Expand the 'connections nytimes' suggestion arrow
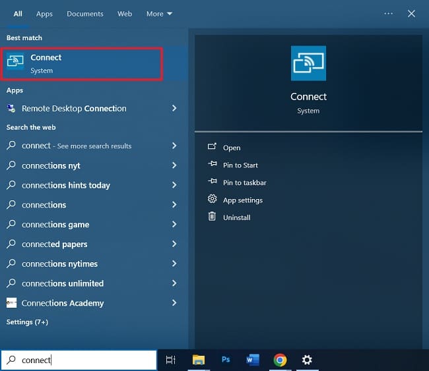This screenshot has width=429, height=371. (x=174, y=264)
